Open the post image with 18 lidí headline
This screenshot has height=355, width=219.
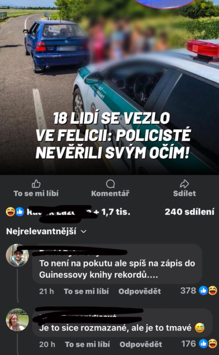click(x=110, y=87)
